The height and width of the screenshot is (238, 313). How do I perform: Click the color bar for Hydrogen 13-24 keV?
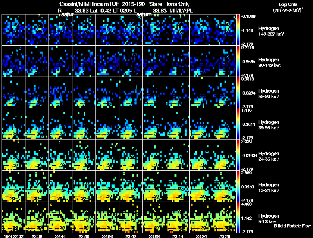coord(238,186)
